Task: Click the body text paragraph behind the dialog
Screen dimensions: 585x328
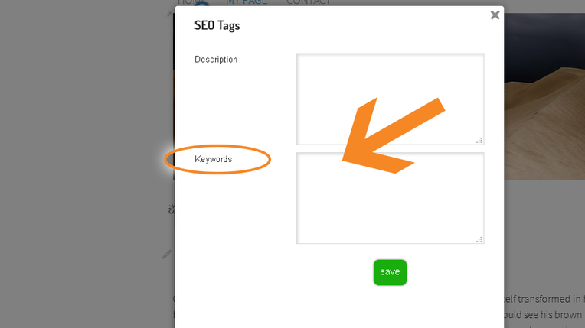Action: [x=544, y=306]
